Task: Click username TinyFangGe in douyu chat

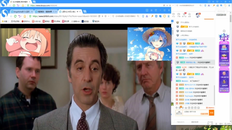Action: 189,96
